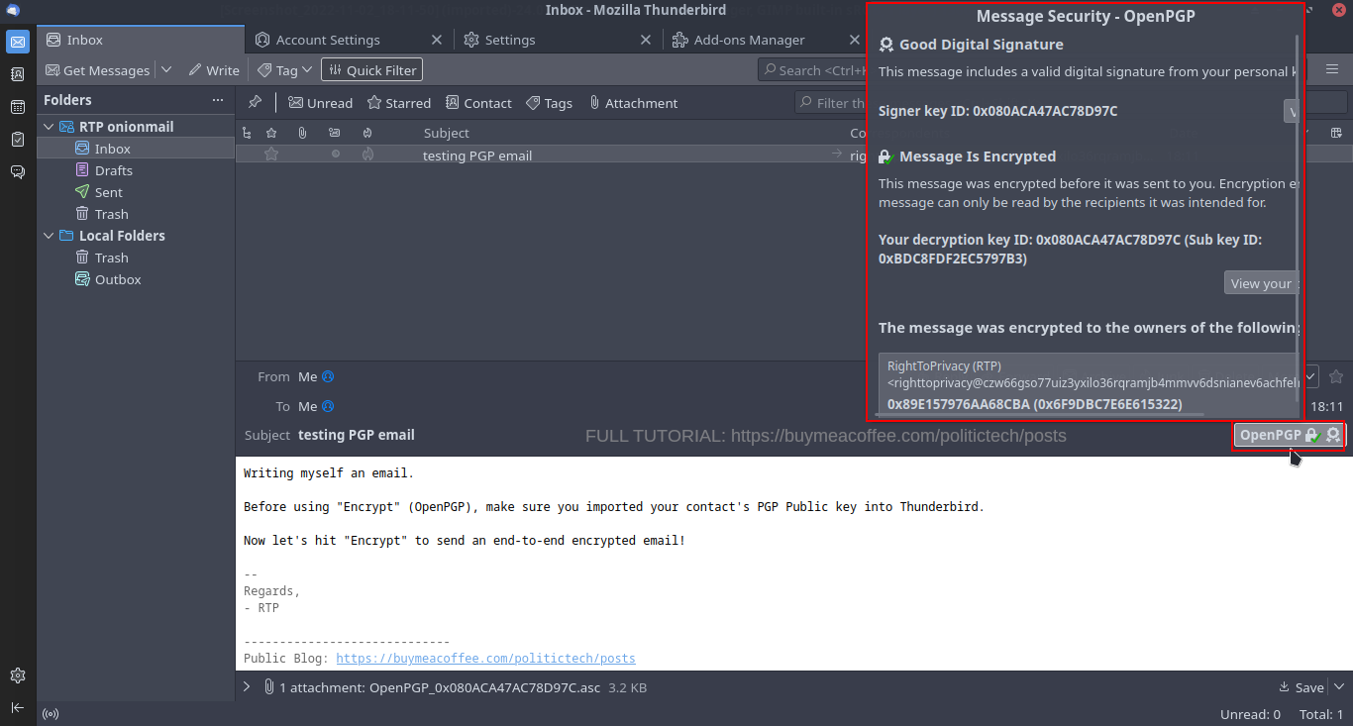This screenshot has height=726, width=1353.
Task: Click contact icon beside From Me
Action: pos(328,376)
